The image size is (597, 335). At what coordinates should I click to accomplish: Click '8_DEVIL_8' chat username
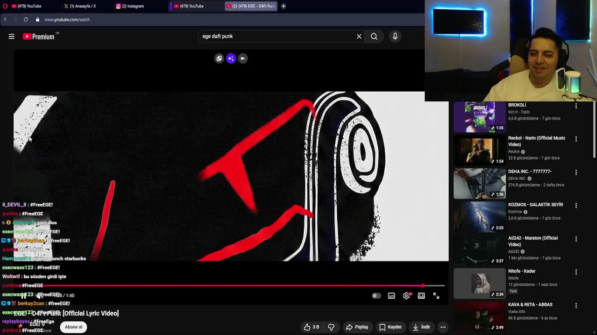pyautogui.click(x=14, y=205)
